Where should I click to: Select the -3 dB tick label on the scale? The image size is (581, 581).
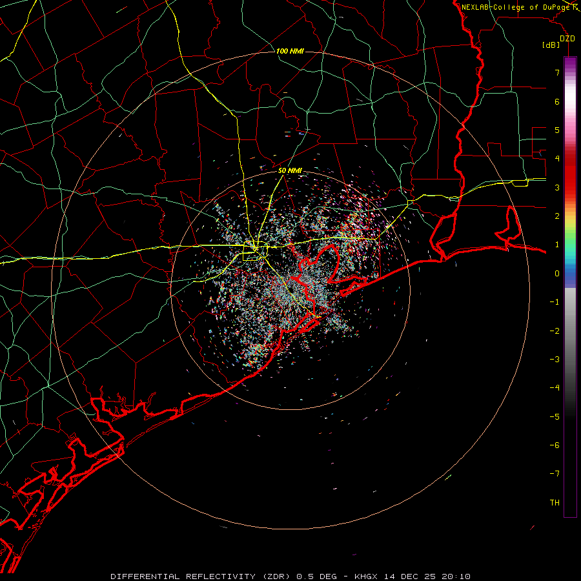[555, 360]
